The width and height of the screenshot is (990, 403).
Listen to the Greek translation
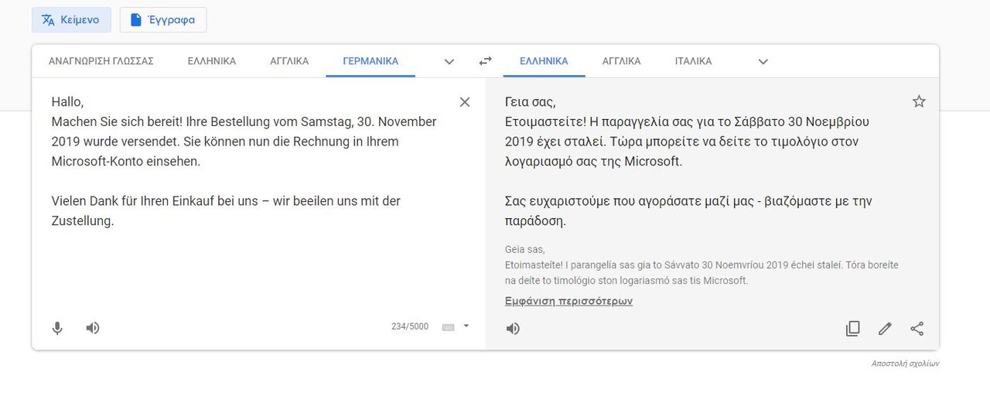(x=513, y=329)
